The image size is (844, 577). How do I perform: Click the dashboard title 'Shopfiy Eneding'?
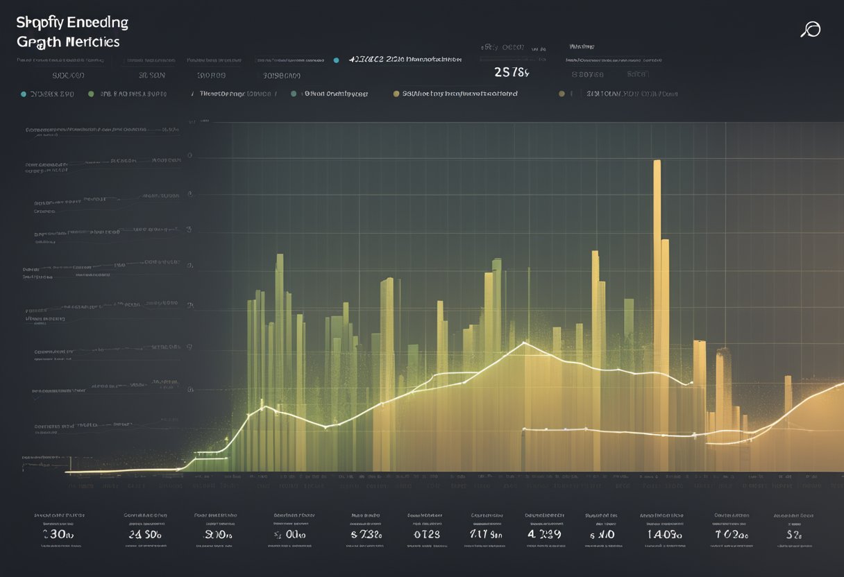pyautogui.click(x=73, y=23)
